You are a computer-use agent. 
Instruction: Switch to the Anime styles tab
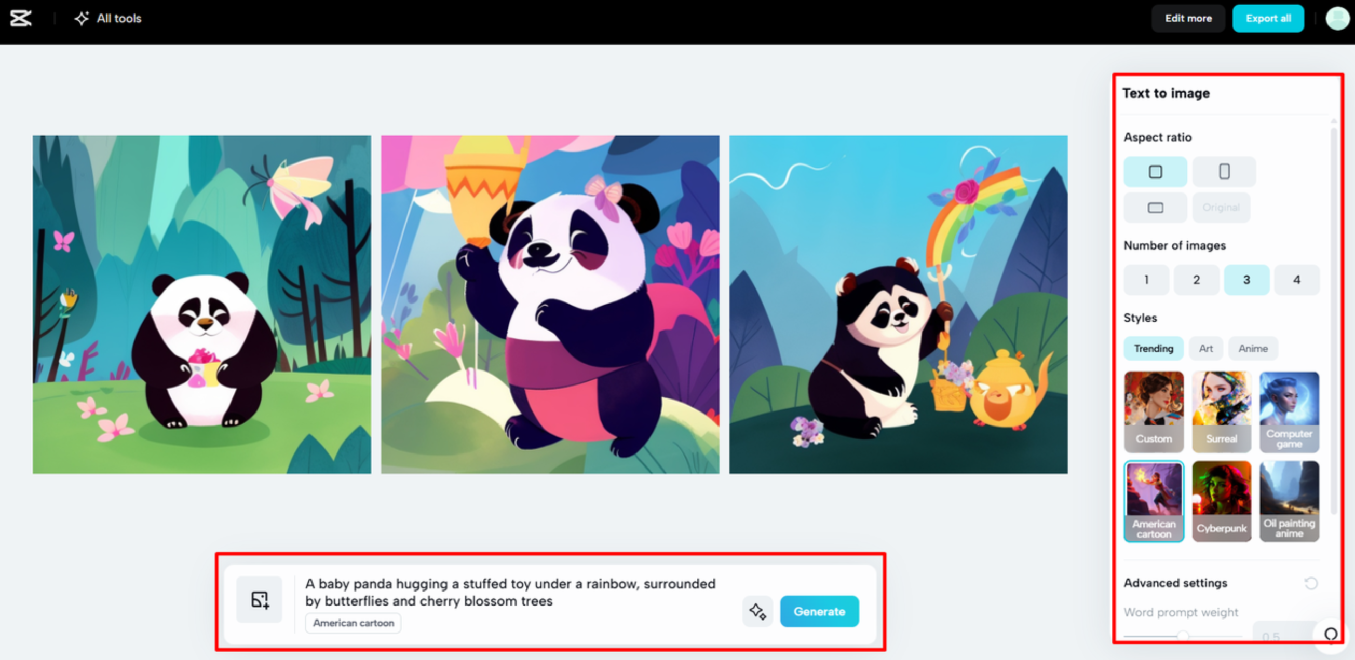tap(1252, 348)
